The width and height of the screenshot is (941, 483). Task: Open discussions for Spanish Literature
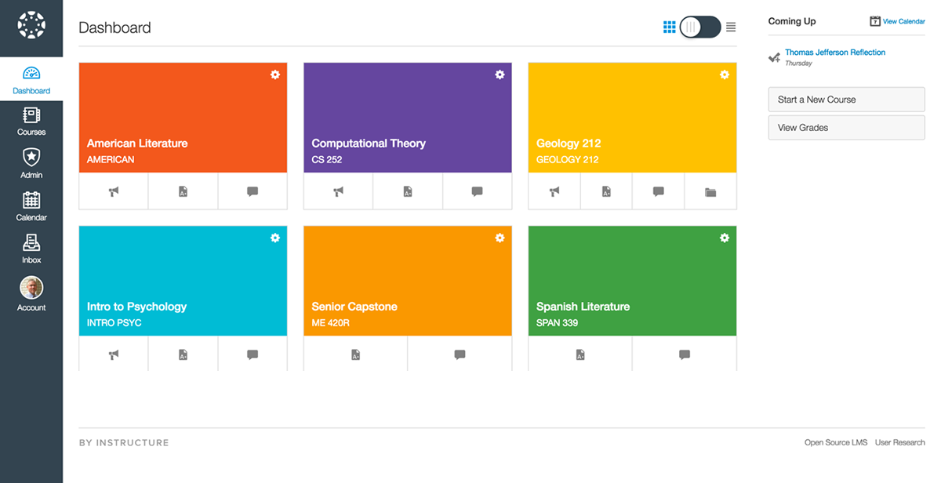pos(684,354)
